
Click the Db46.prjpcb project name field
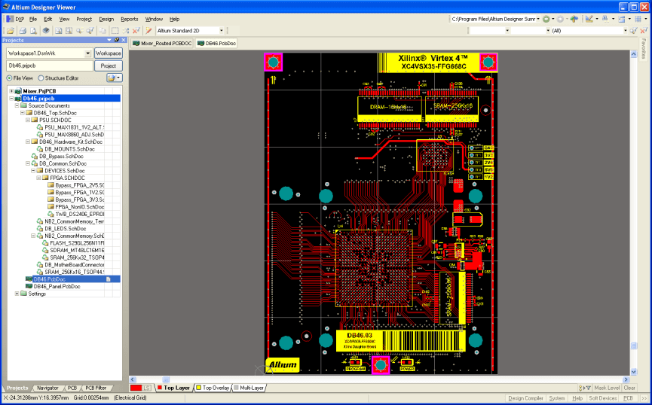[50, 65]
